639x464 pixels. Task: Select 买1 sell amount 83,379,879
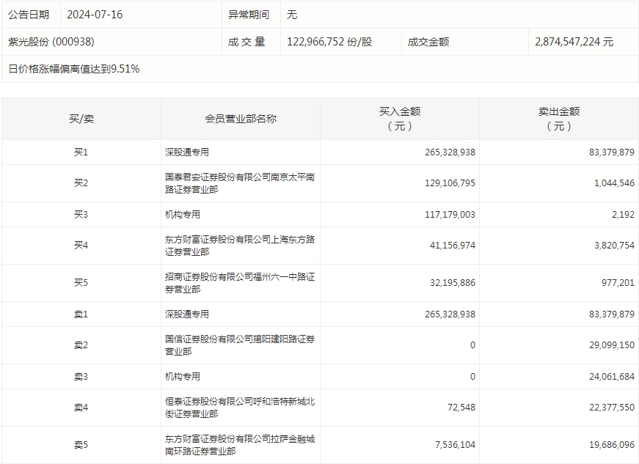(612, 152)
